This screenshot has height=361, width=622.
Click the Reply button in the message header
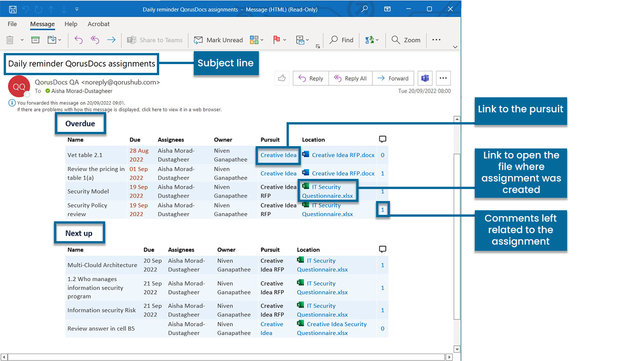coord(311,78)
